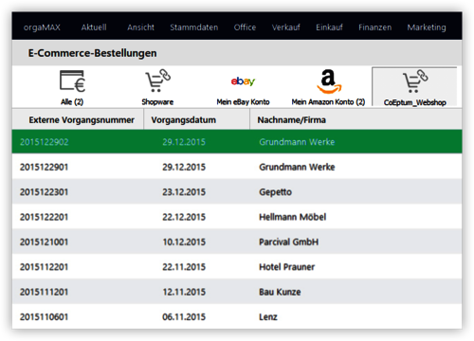
Task: Select order number 2015121001
Action: click(x=44, y=242)
